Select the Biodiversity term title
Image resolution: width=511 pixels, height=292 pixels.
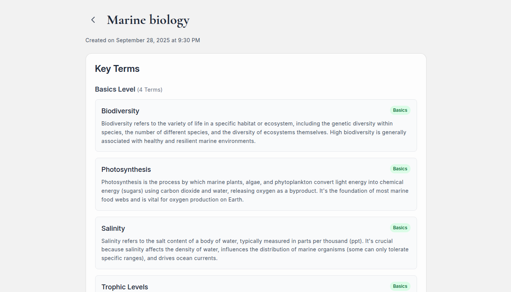(x=120, y=111)
